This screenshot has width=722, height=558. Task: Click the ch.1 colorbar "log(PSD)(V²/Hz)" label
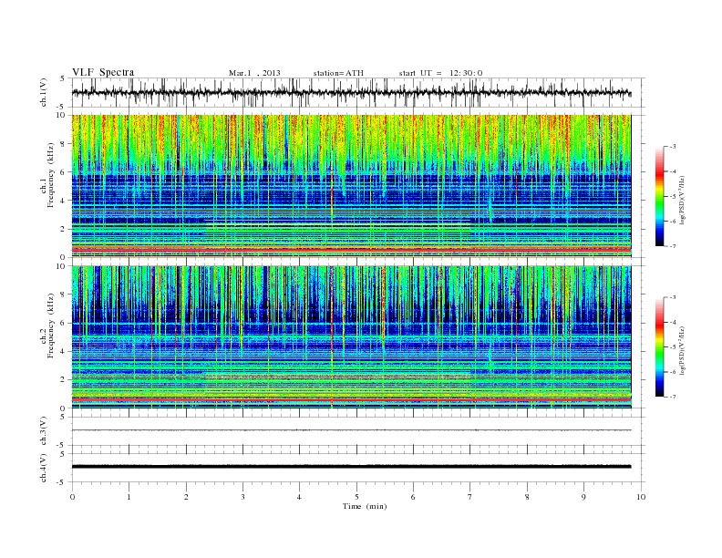(x=683, y=201)
